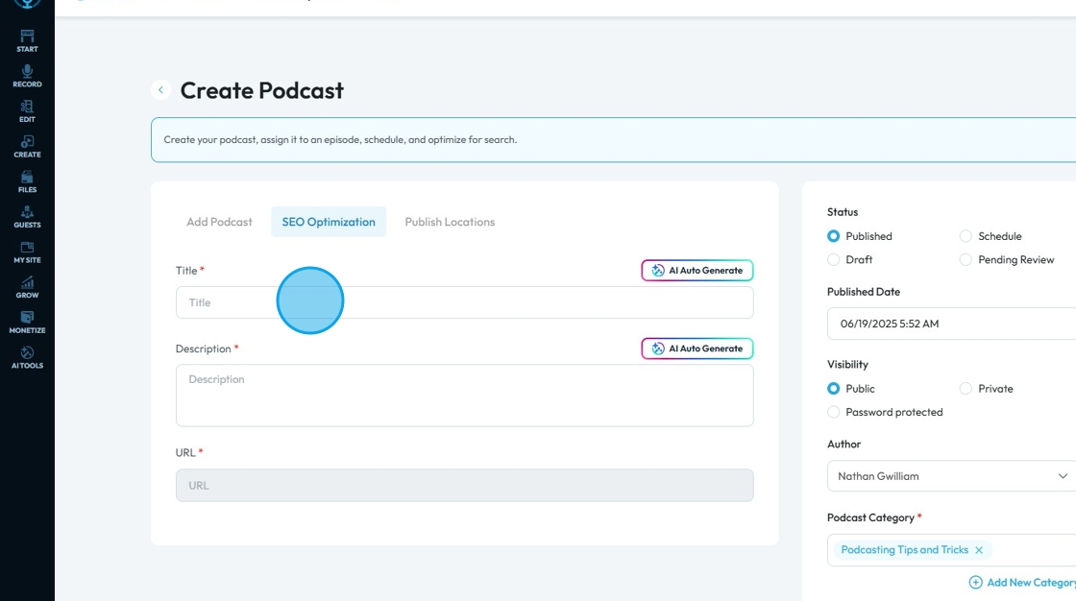Open the My Site section
Viewport: 1076px width, 601px height.
[27, 252]
